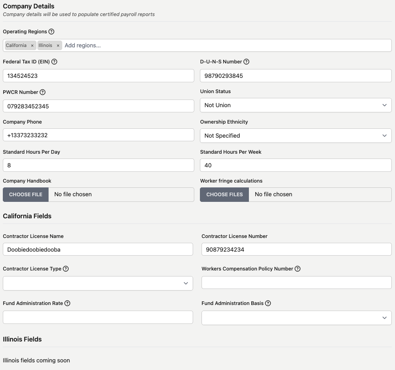Show the Federal Tax ID help icon
Screen dimensions: 395x370
54,62
